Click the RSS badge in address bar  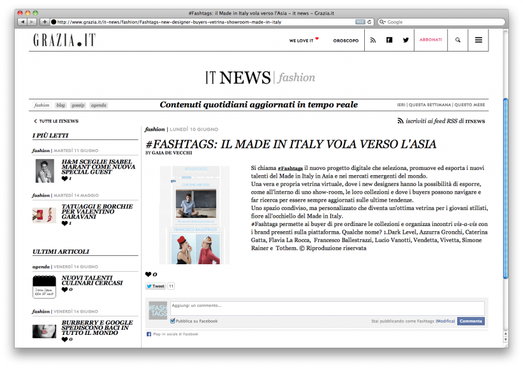[x=360, y=22]
